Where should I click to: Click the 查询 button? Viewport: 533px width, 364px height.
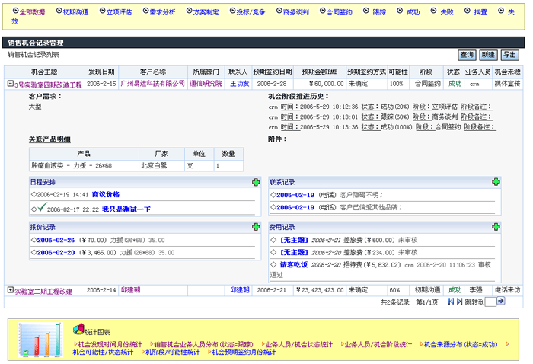point(467,55)
